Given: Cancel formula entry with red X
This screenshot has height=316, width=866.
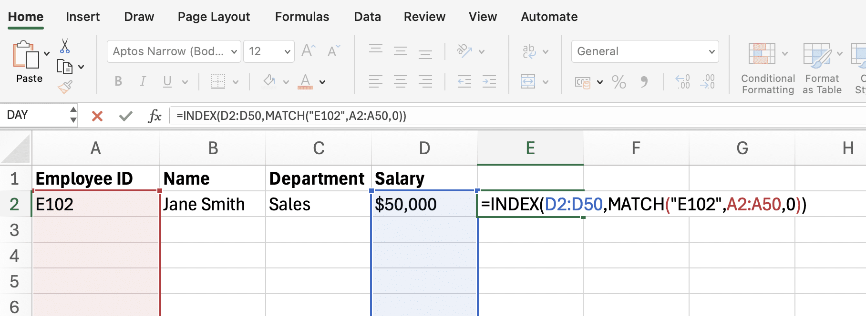Looking at the screenshot, I should [x=97, y=116].
